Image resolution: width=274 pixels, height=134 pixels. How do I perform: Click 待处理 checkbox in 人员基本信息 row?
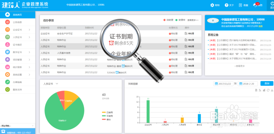(x=186, y=53)
